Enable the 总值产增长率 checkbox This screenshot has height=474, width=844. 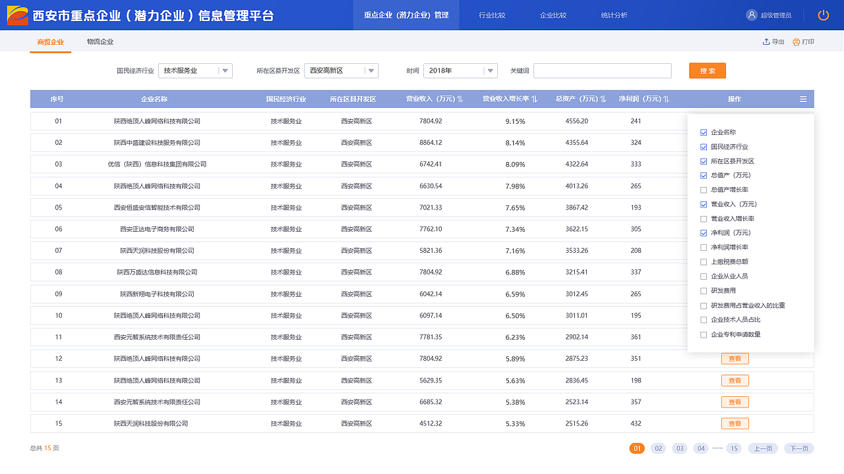coord(703,190)
